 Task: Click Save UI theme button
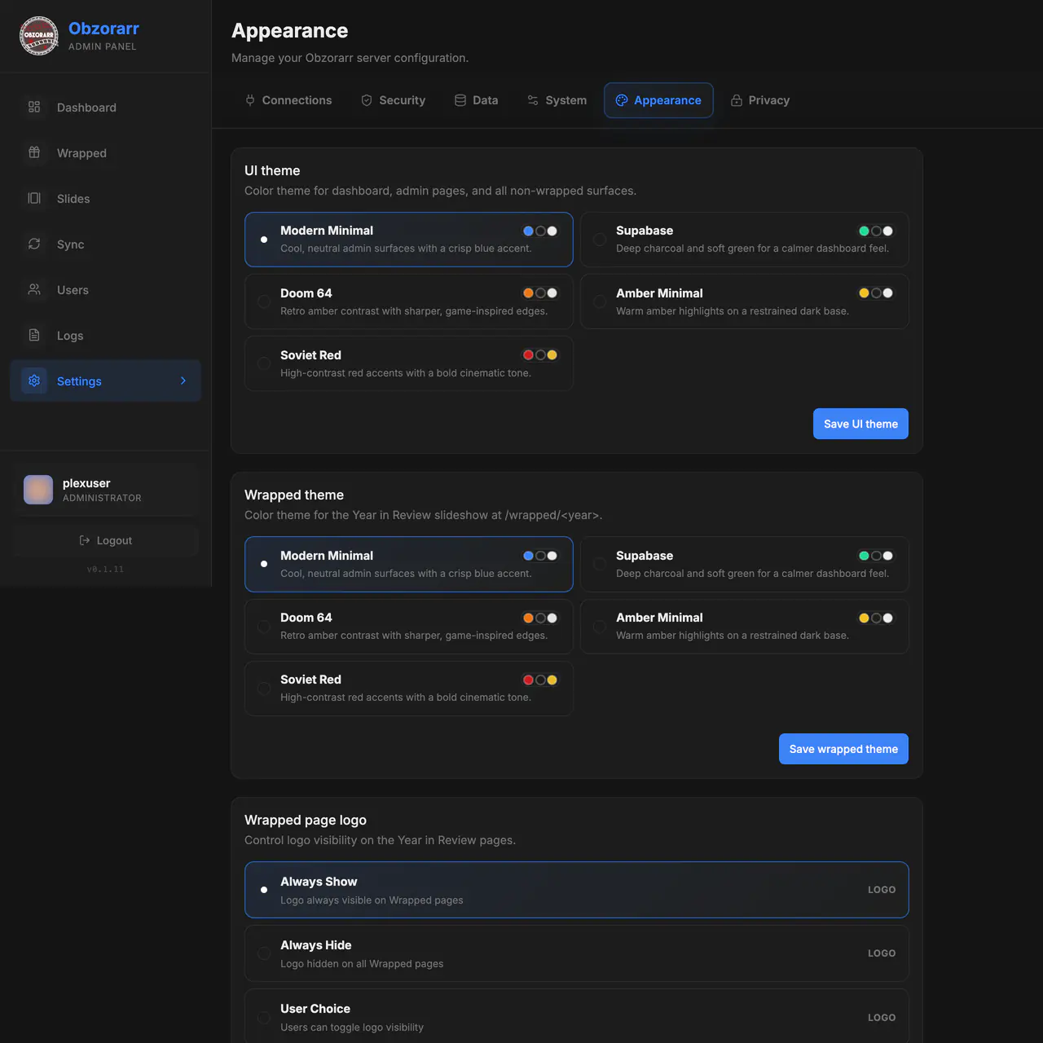point(860,424)
